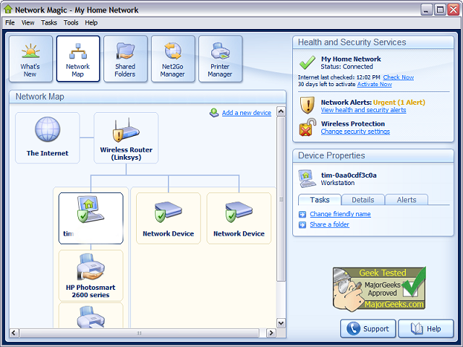Open the View menu
Viewport: 463px width, 347px height.
[x=27, y=22]
